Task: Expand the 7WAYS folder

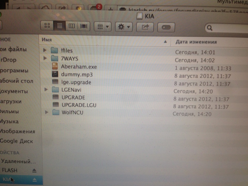Action: coord(45,58)
